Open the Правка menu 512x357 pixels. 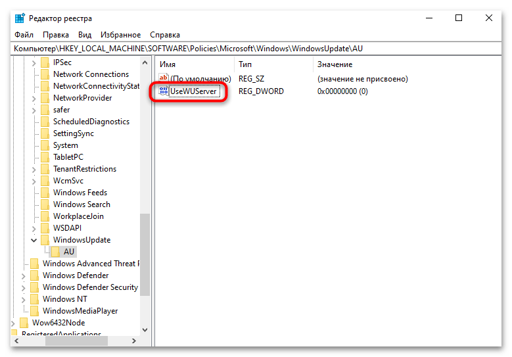[55, 35]
